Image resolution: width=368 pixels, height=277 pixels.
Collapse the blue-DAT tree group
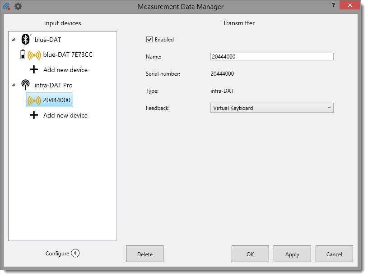pyautogui.click(x=13, y=40)
